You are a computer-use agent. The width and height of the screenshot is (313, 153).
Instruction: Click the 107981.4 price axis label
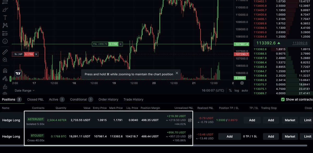[x=242, y=44]
